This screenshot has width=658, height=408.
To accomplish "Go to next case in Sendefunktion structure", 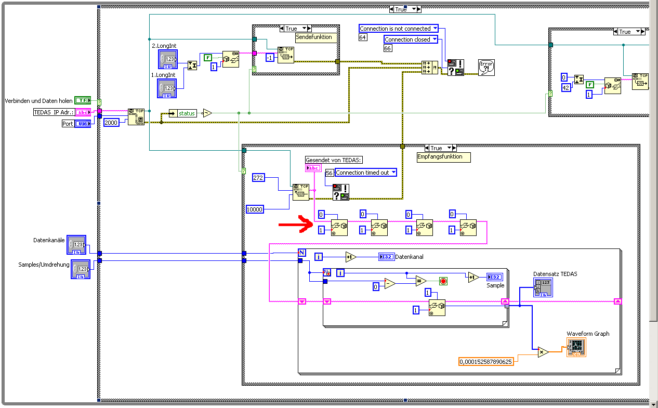I will pos(310,29).
